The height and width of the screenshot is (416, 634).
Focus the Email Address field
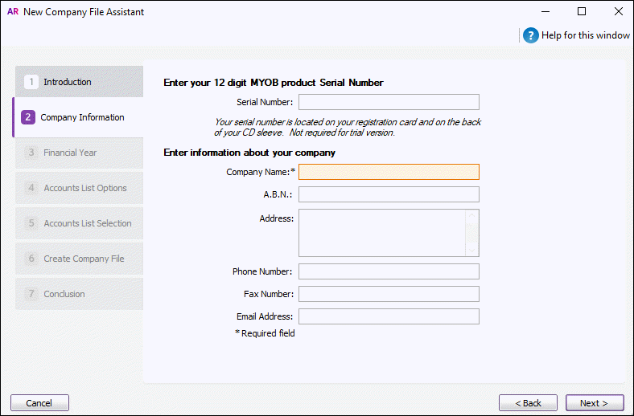pyautogui.click(x=389, y=316)
